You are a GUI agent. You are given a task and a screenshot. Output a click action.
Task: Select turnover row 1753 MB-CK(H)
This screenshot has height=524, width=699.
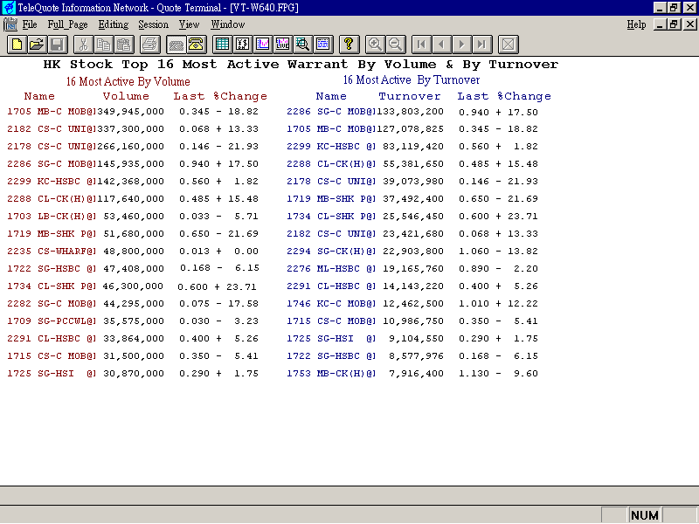tap(412, 374)
